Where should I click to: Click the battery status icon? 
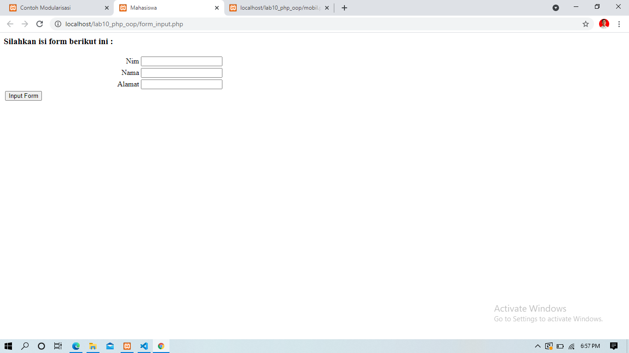560,346
